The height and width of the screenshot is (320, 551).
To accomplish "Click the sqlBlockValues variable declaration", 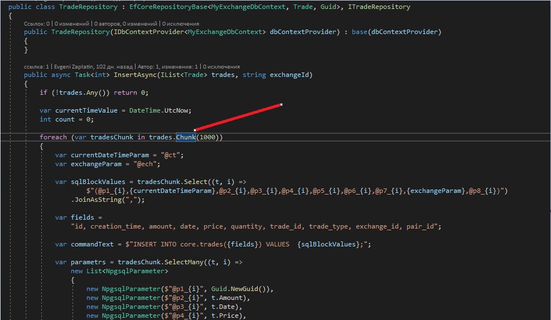I will (x=98, y=182).
